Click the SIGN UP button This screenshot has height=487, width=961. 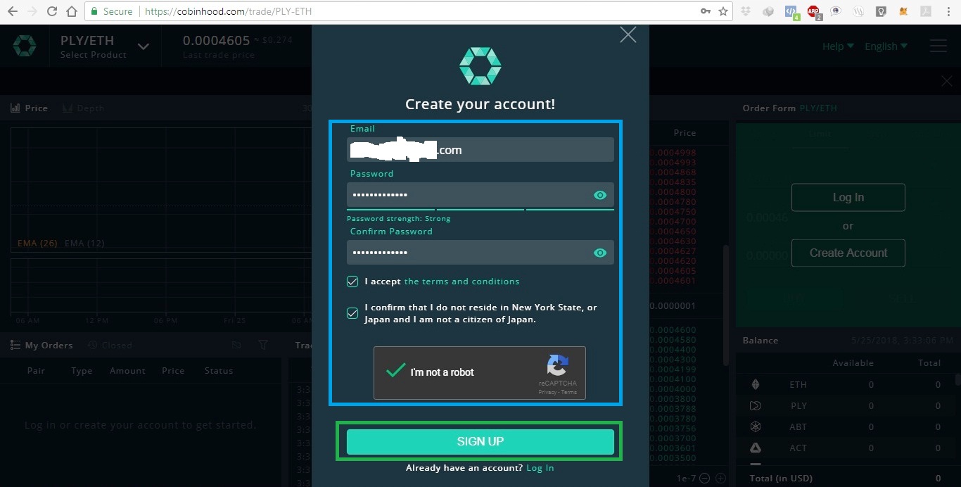pos(480,441)
